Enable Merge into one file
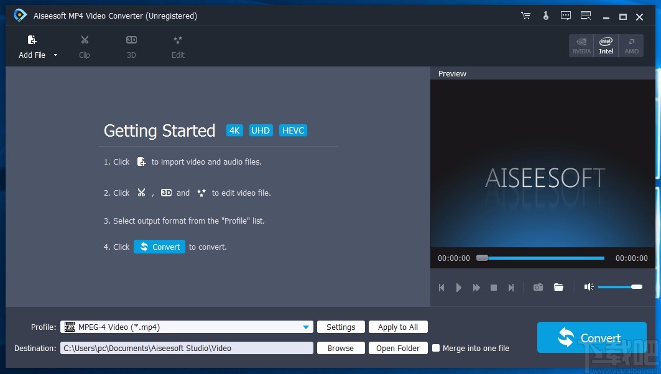Image resolution: width=661 pixels, height=374 pixels. [x=436, y=349]
